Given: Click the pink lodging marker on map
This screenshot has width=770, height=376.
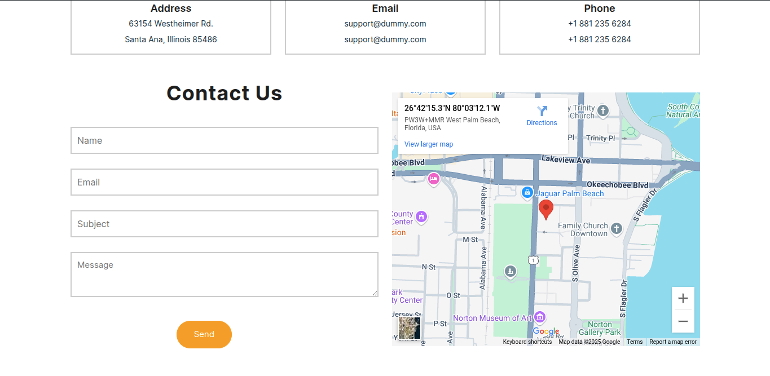Looking at the screenshot, I should [434, 179].
